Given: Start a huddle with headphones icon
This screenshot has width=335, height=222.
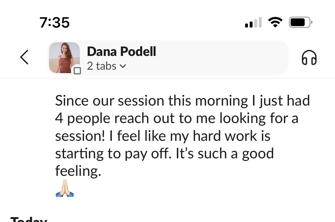Looking at the screenshot, I should coord(309,58).
